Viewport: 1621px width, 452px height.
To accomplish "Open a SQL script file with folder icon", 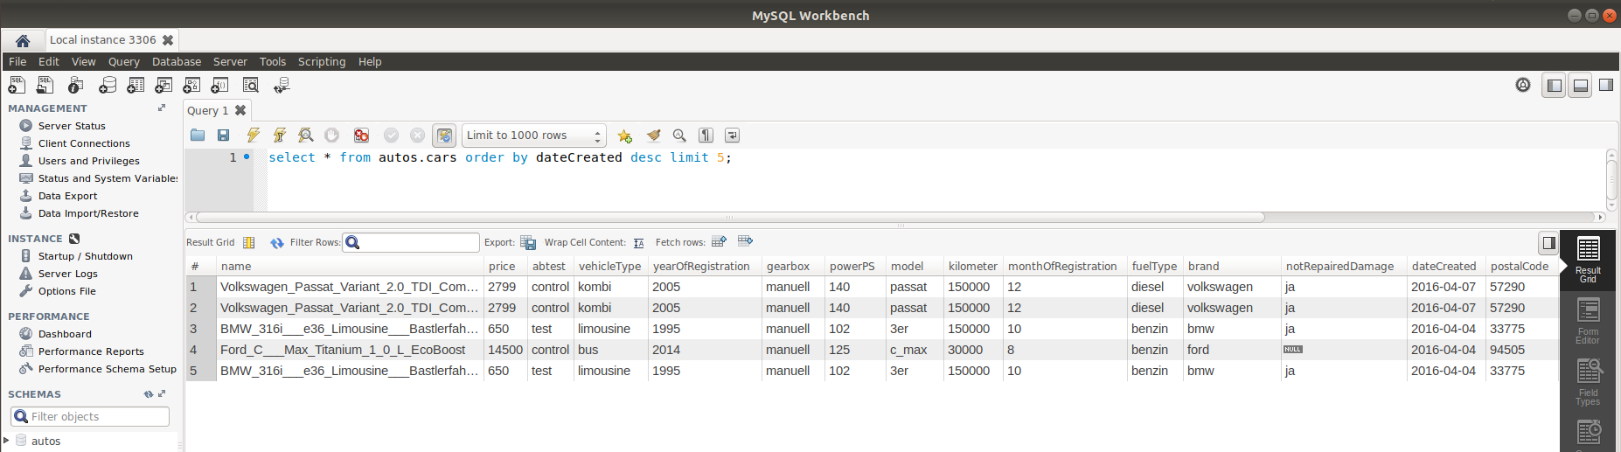I will point(198,136).
